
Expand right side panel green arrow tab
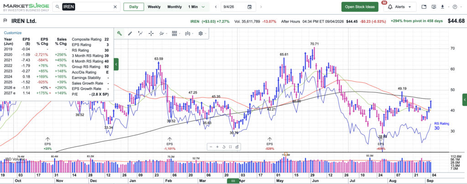point(465,100)
